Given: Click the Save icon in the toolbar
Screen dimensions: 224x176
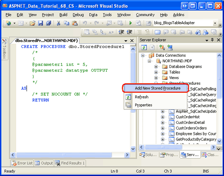Looking at the screenshot, I should [40, 23].
